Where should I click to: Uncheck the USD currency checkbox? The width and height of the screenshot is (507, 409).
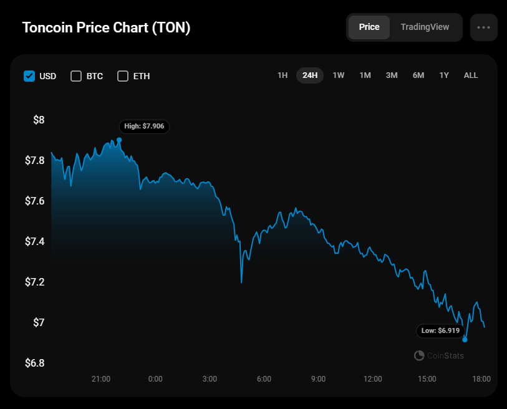pyautogui.click(x=29, y=76)
